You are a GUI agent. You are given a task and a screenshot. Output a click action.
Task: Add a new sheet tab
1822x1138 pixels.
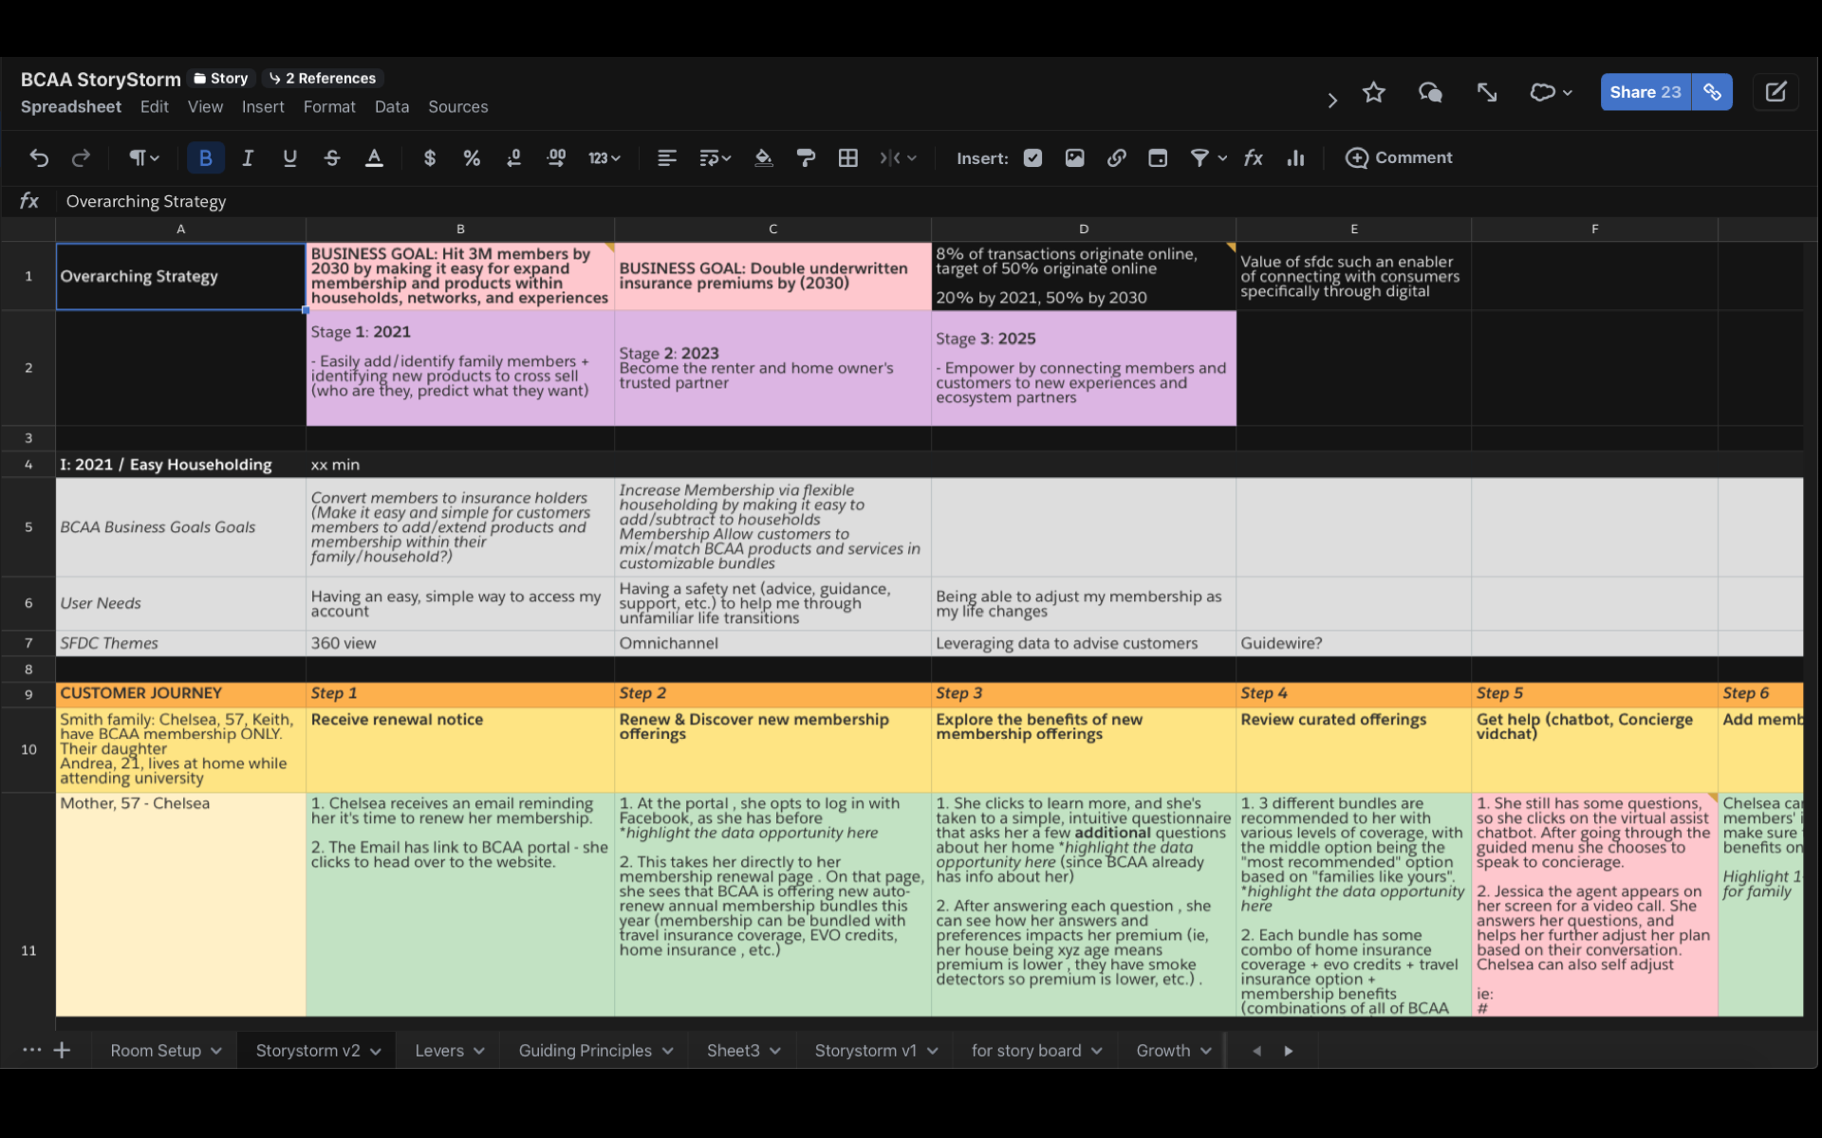(62, 1051)
